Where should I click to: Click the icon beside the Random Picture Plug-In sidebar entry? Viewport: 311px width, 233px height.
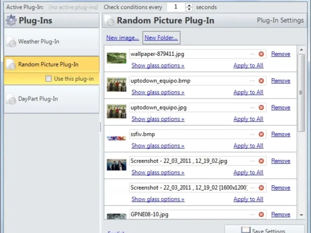tap(11, 64)
